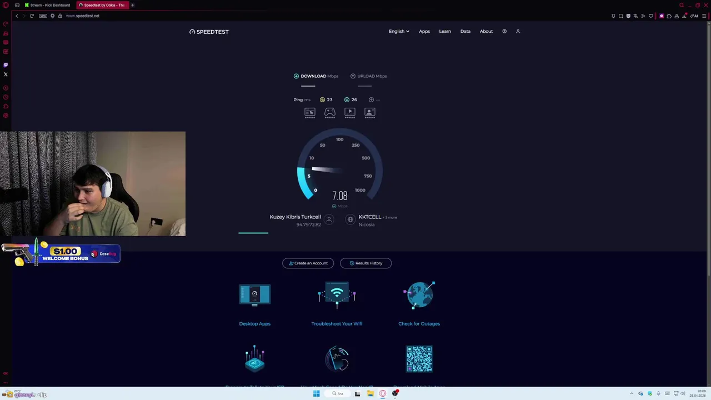Viewport: 711px width, 400px height.
Task: Click the page vertical scrollbar
Action: pos(708,150)
